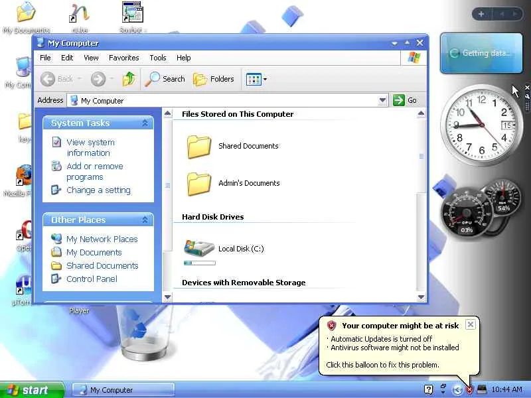This screenshot has width=531, height=398.
Task: Click the red security shield tray icon
Action: [x=469, y=390]
